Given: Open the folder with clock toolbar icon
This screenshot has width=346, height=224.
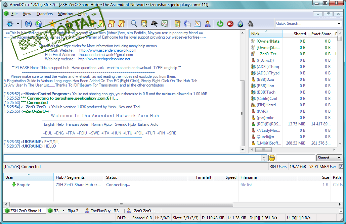Looking at the screenshot, I should pos(112,23).
